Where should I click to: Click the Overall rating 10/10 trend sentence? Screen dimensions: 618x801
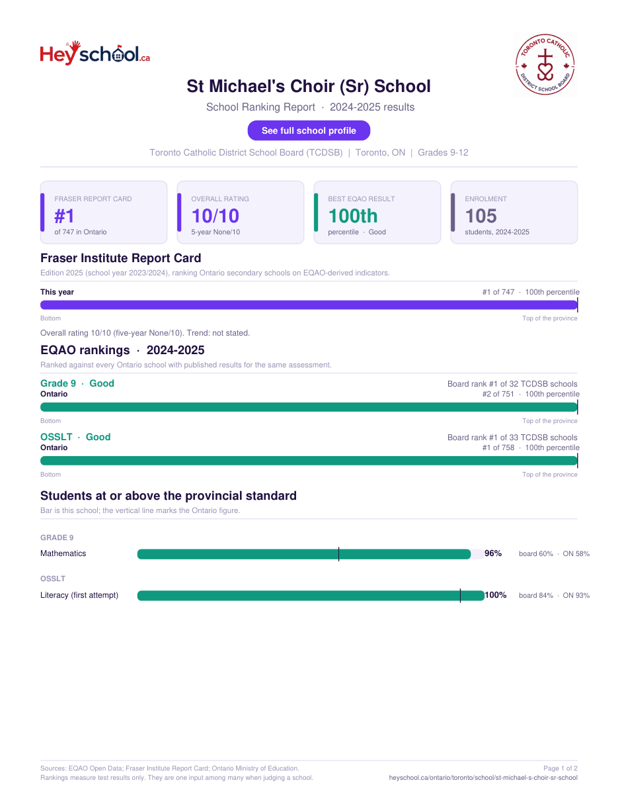tap(145, 333)
